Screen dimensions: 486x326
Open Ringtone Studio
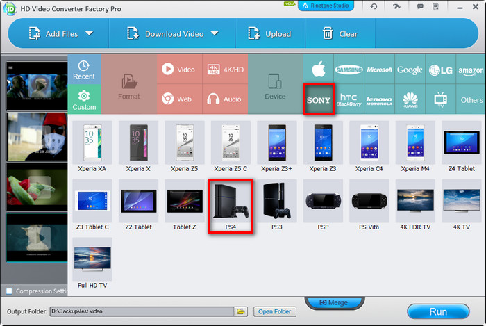326,6
